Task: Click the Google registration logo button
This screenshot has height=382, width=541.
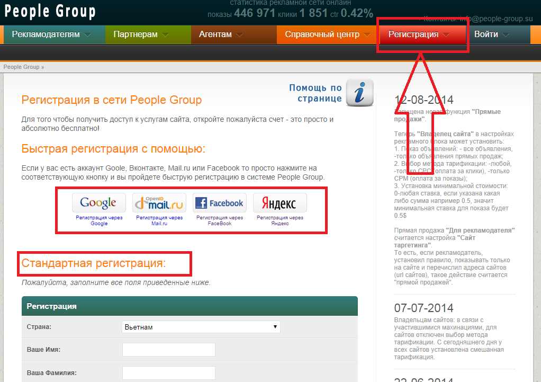Action: [x=99, y=203]
